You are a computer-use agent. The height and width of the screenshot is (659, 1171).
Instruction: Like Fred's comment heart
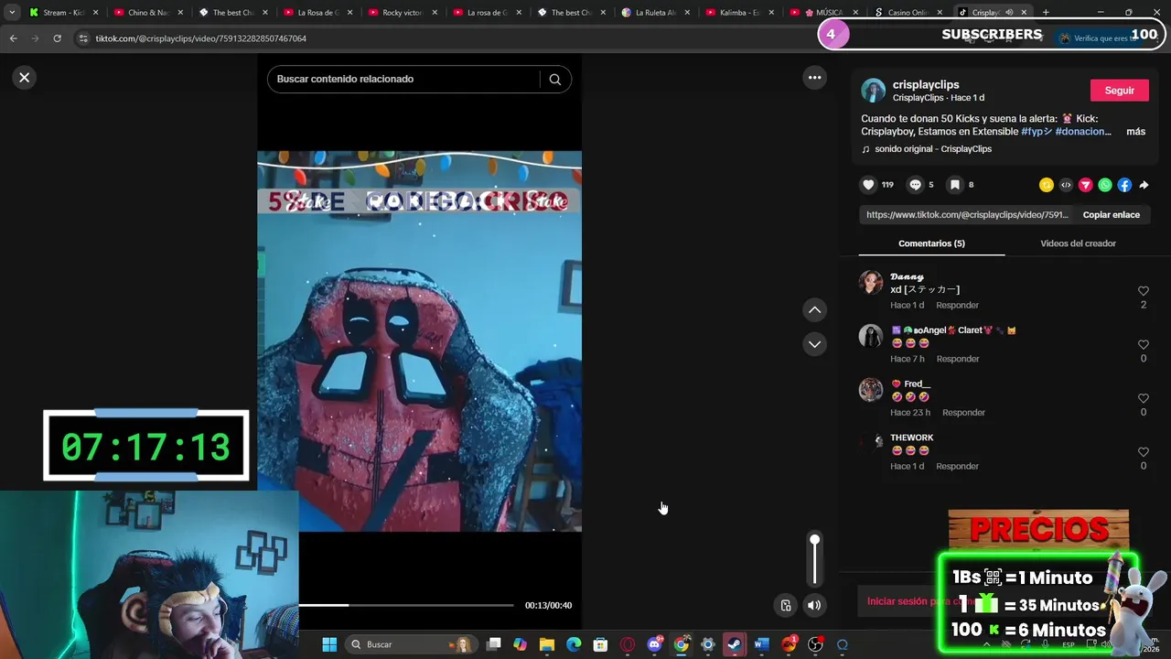[x=1143, y=399]
